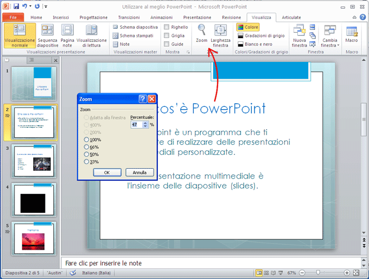This screenshot has height=279, width=369.
Task: Select slide 5 thumbnail
Action: (34, 238)
